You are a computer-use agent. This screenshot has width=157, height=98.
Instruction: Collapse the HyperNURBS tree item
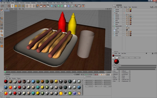coord(113,26)
